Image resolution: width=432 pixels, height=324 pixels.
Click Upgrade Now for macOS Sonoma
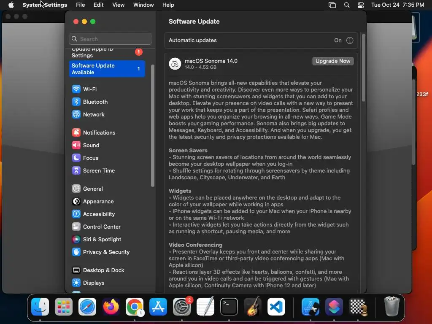click(x=333, y=61)
